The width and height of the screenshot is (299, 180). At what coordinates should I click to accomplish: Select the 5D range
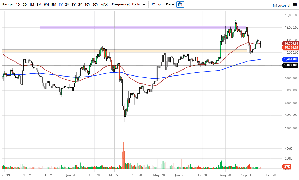(25, 4)
